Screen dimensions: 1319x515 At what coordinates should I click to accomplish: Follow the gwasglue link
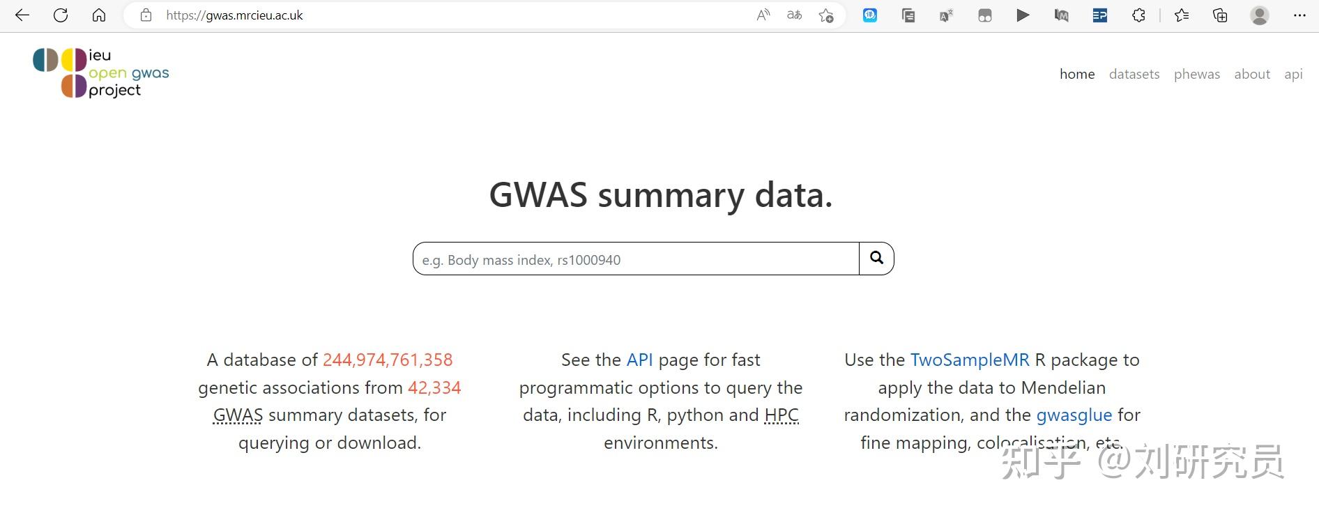tap(1074, 415)
